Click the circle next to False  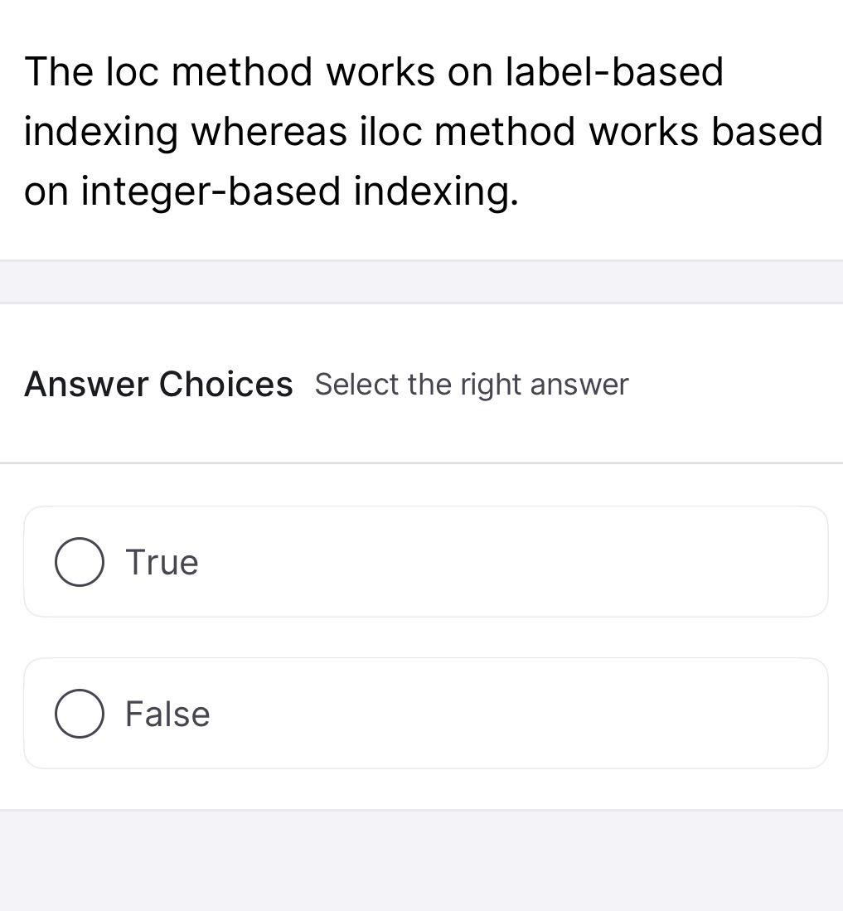coord(79,713)
